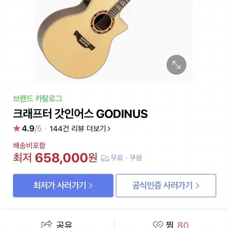Open 144건 리뷰 더보기 reviews
Image resolution: width=228 pixels, height=228 pixels.
click(x=80, y=129)
